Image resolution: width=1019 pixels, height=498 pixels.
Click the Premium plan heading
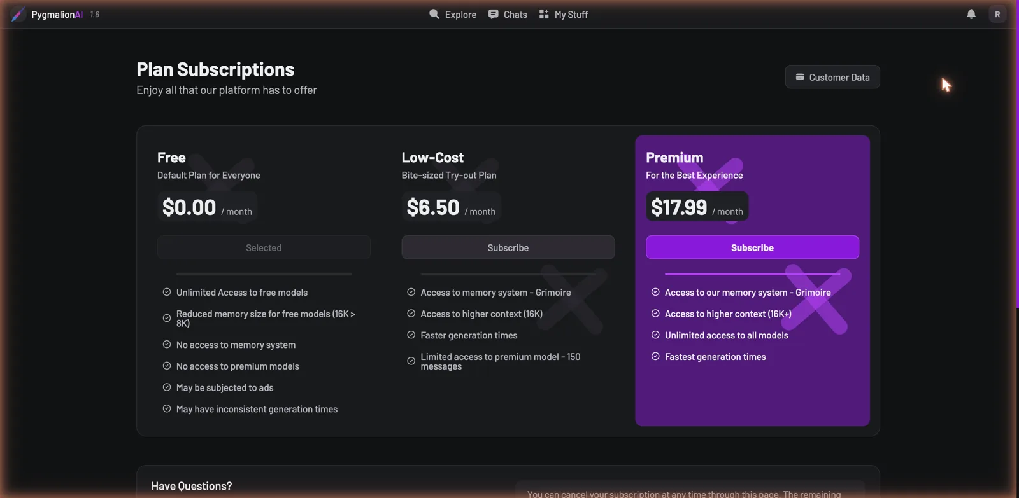pos(674,157)
